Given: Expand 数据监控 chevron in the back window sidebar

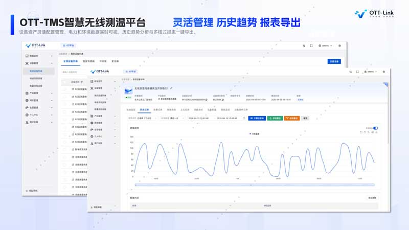Looking at the screenshot, I should pos(52,56).
